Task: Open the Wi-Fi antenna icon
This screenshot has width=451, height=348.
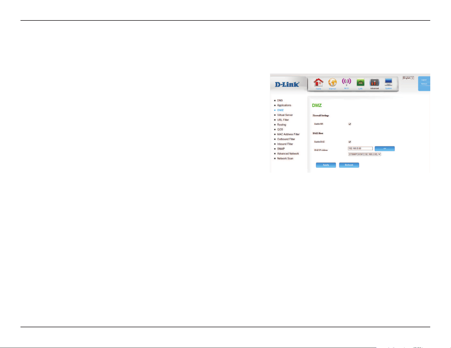Action: click(346, 83)
